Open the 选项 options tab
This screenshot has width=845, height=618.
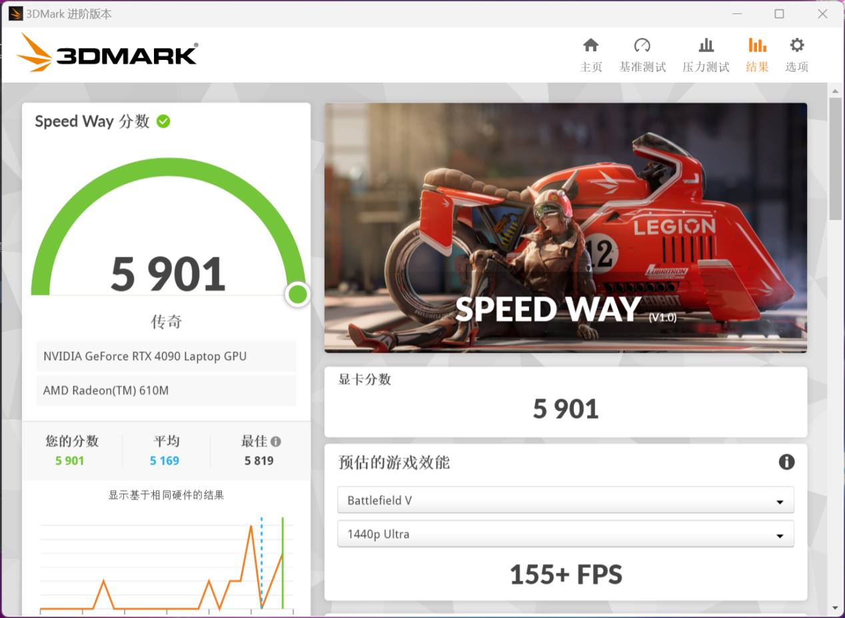point(797,55)
